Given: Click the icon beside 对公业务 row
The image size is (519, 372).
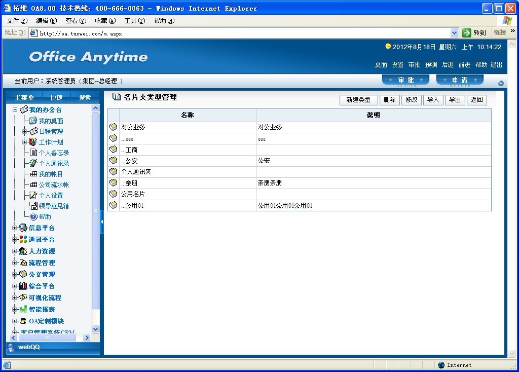Looking at the screenshot, I should [x=114, y=127].
